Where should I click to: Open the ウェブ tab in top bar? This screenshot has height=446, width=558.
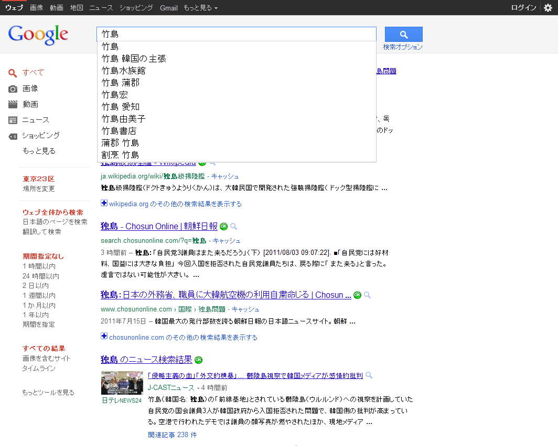click(x=14, y=8)
